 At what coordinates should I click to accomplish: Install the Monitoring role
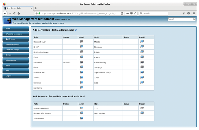click(81, 88)
